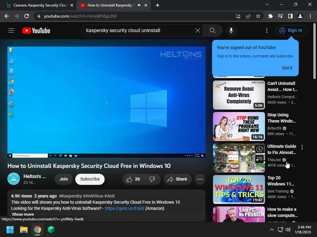Subscribe to Helton's channel
Screen dimensions: 317x237
[90, 179]
